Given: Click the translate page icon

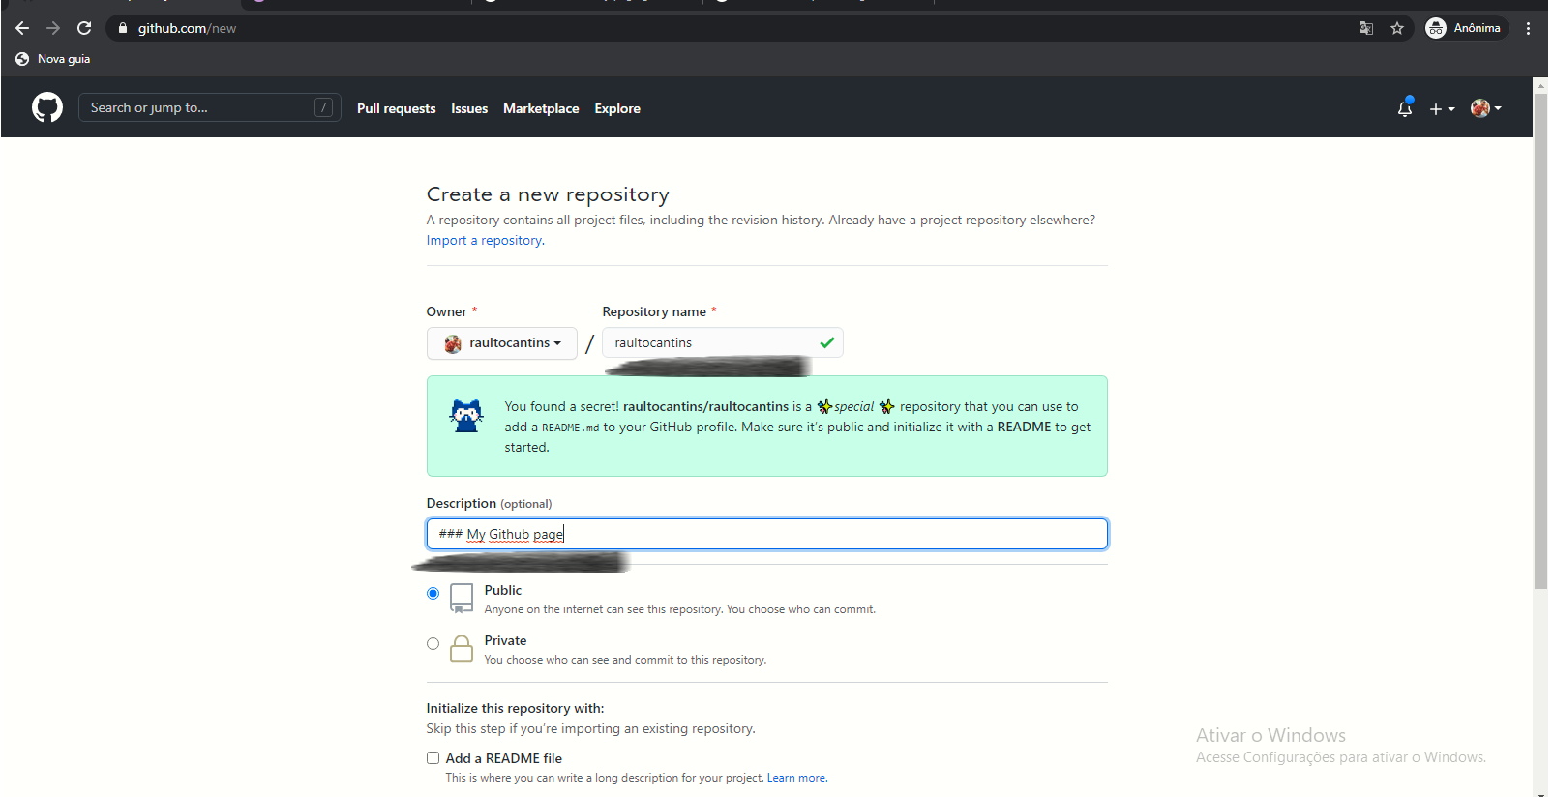Looking at the screenshot, I should pyautogui.click(x=1365, y=28).
